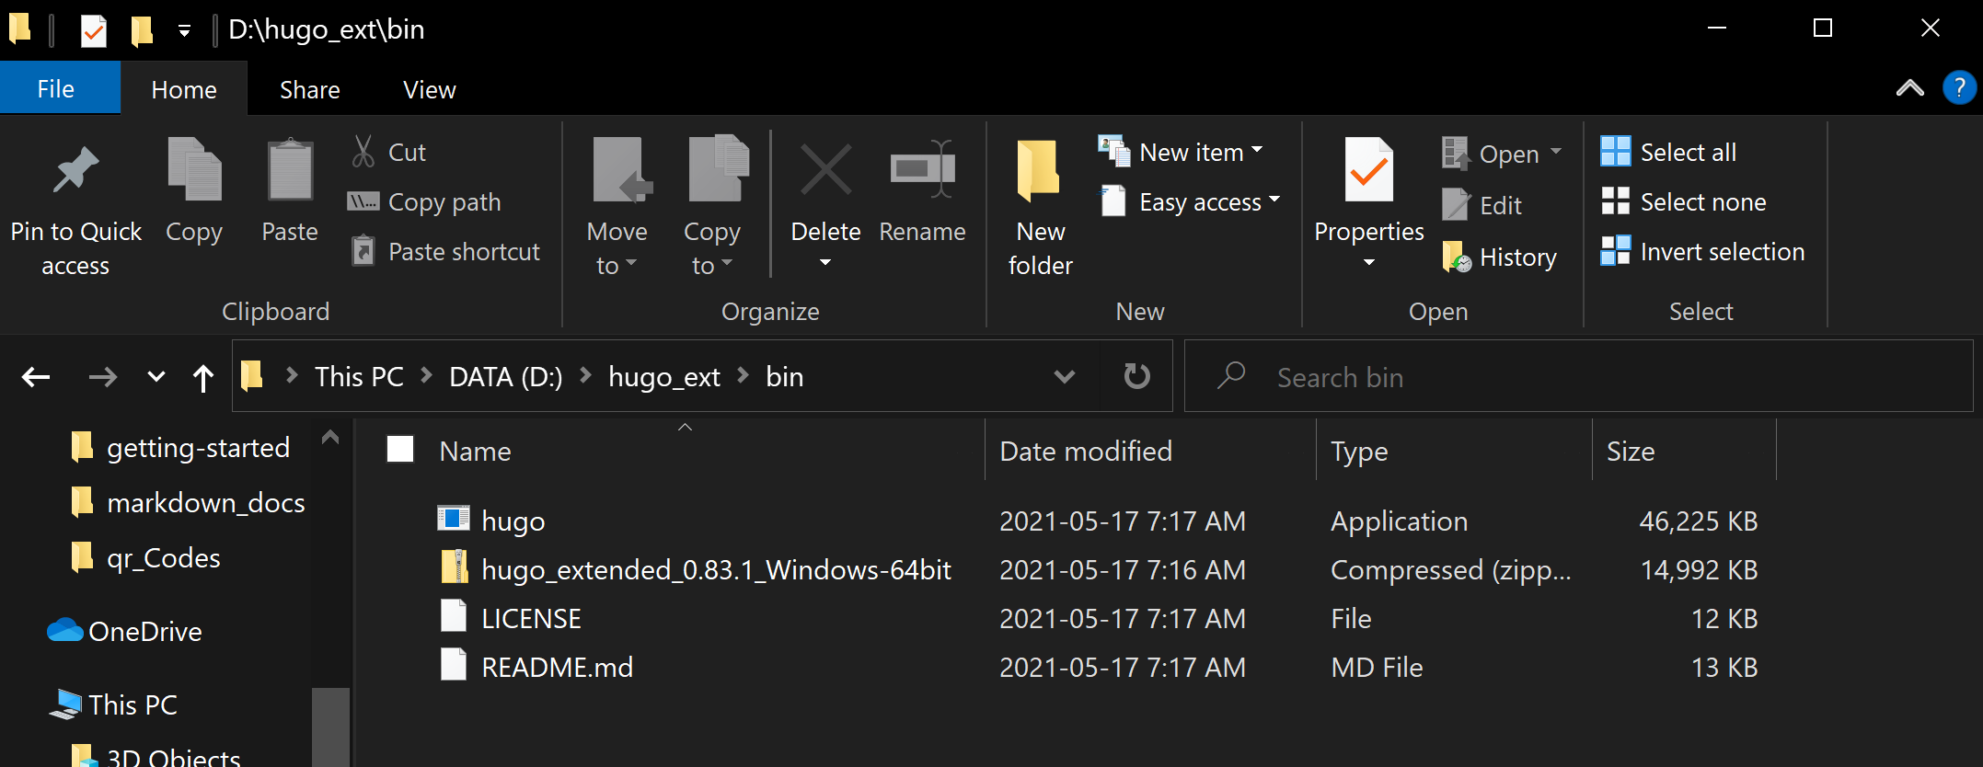Click the navigation pane scroll-up arrow

(x=330, y=438)
